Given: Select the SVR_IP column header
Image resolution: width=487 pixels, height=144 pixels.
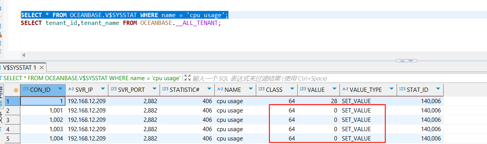Looking at the screenshot, I should [86, 90].
